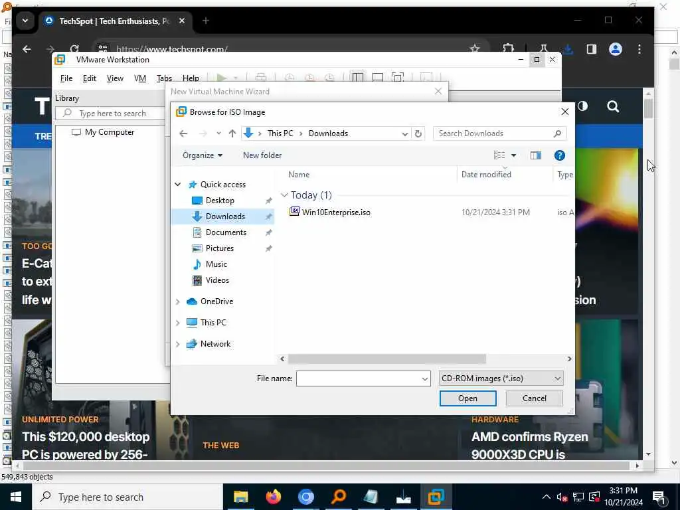Open the Organize dropdown menu
The height and width of the screenshot is (510, 680).
pyautogui.click(x=202, y=155)
